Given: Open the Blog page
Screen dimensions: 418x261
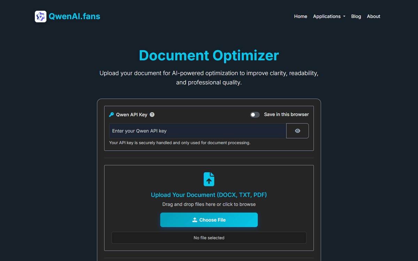Looking at the screenshot, I should 356,16.
